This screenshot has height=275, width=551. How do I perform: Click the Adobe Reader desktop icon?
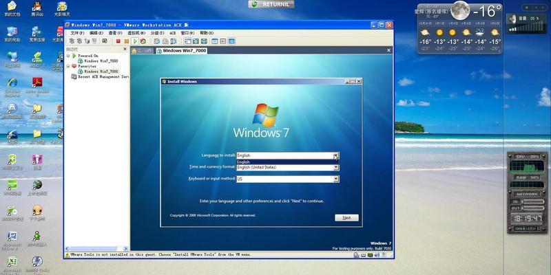pyautogui.click(x=37, y=82)
